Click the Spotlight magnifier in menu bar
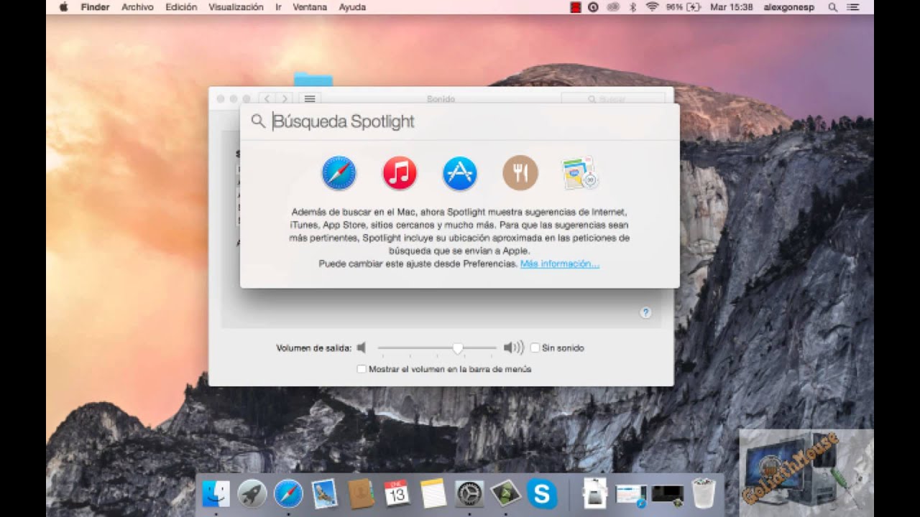The width and height of the screenshot is (920, 517). (833, 7)
